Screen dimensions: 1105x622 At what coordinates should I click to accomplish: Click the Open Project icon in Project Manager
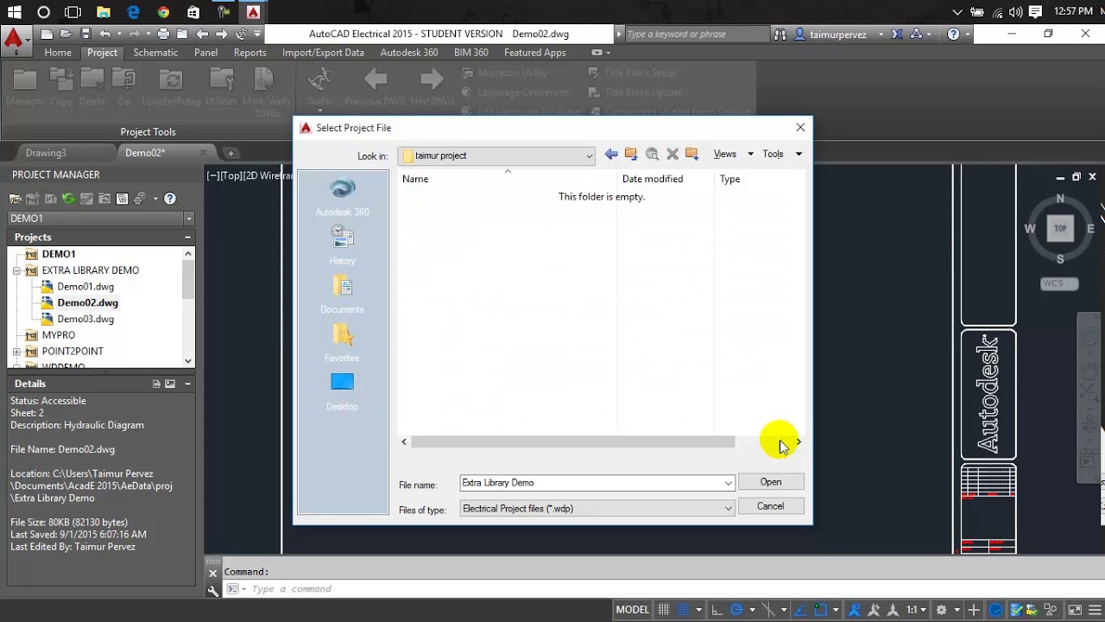(x=16, y=199)
